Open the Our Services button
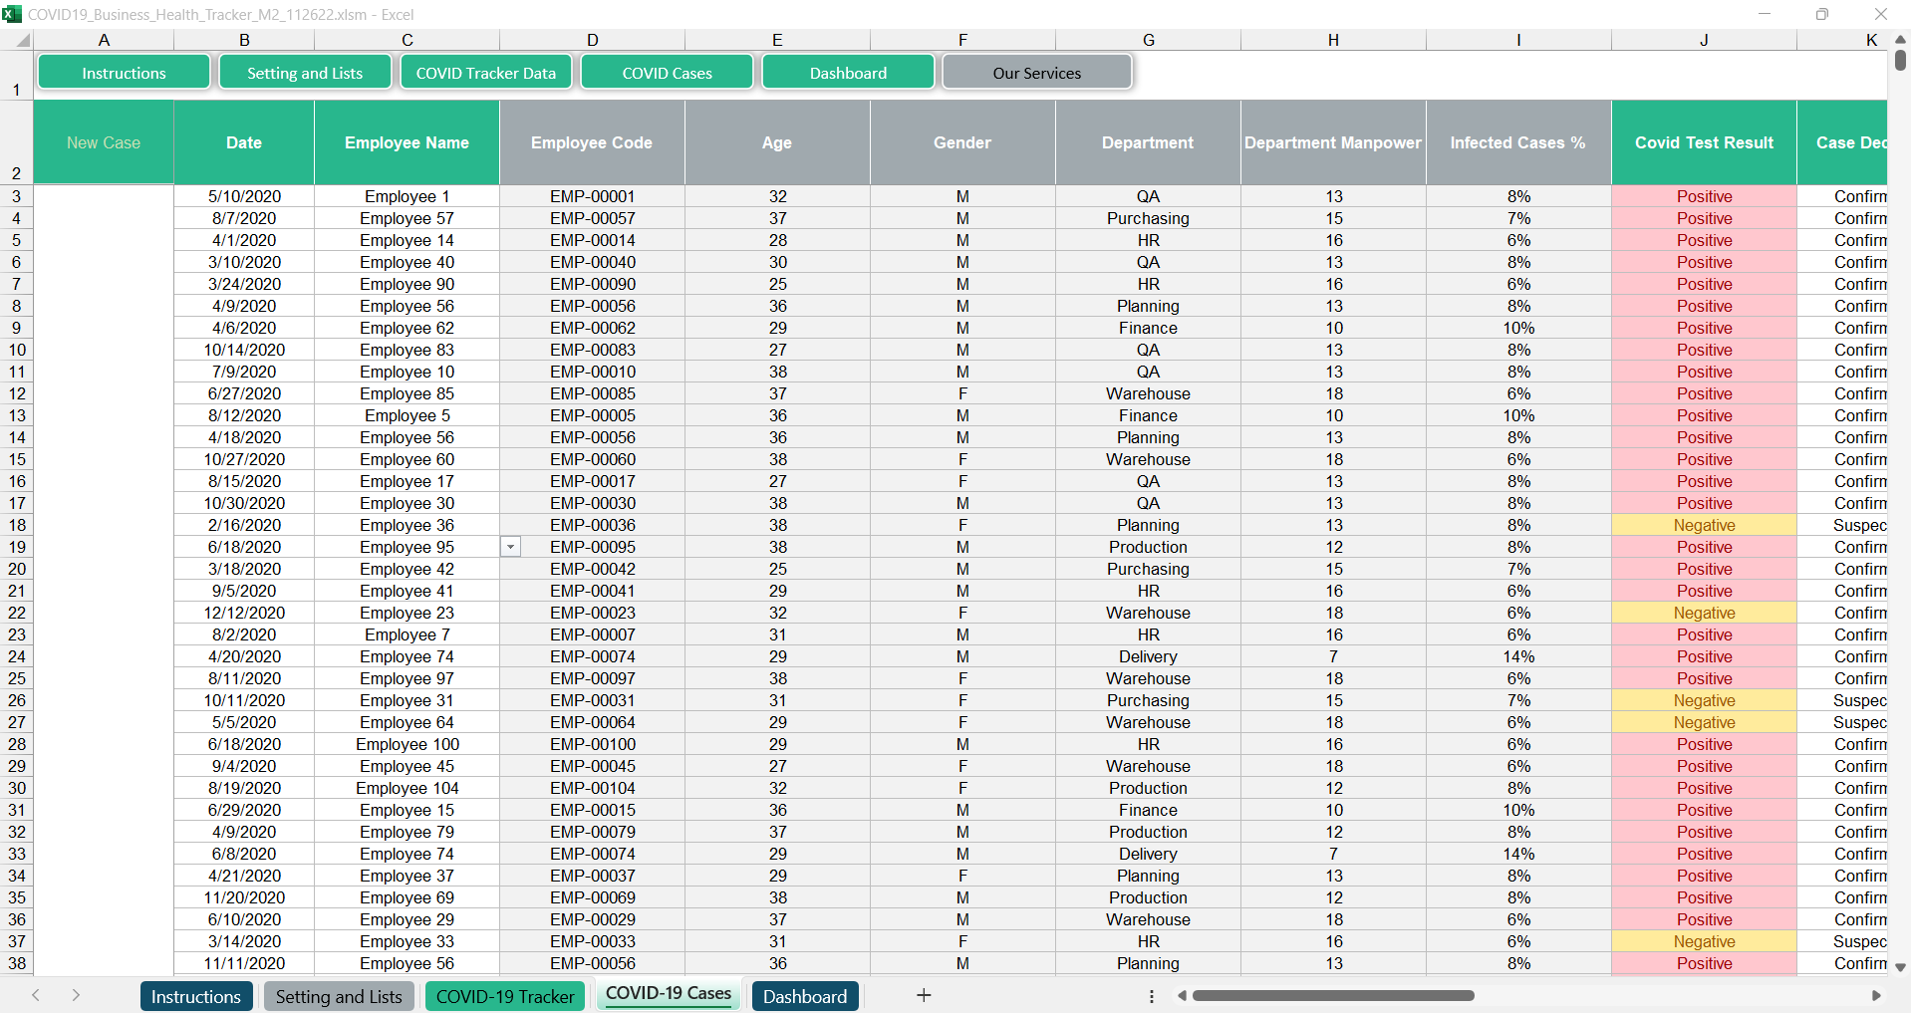The image size is (1911, 1013). pyautogui.click(x=1036, y=73)
